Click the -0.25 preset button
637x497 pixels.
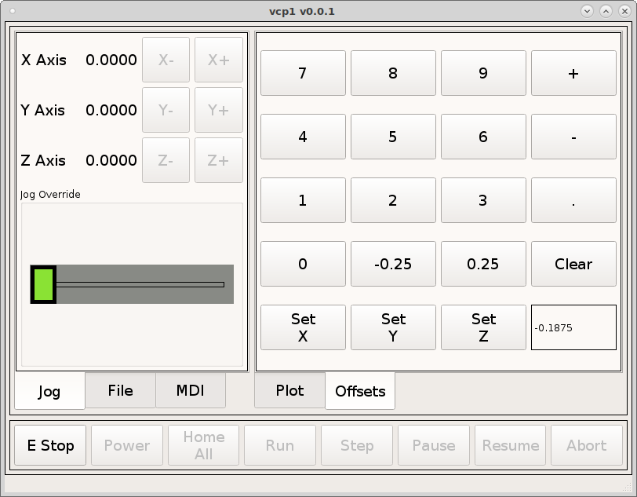(393, 264)
